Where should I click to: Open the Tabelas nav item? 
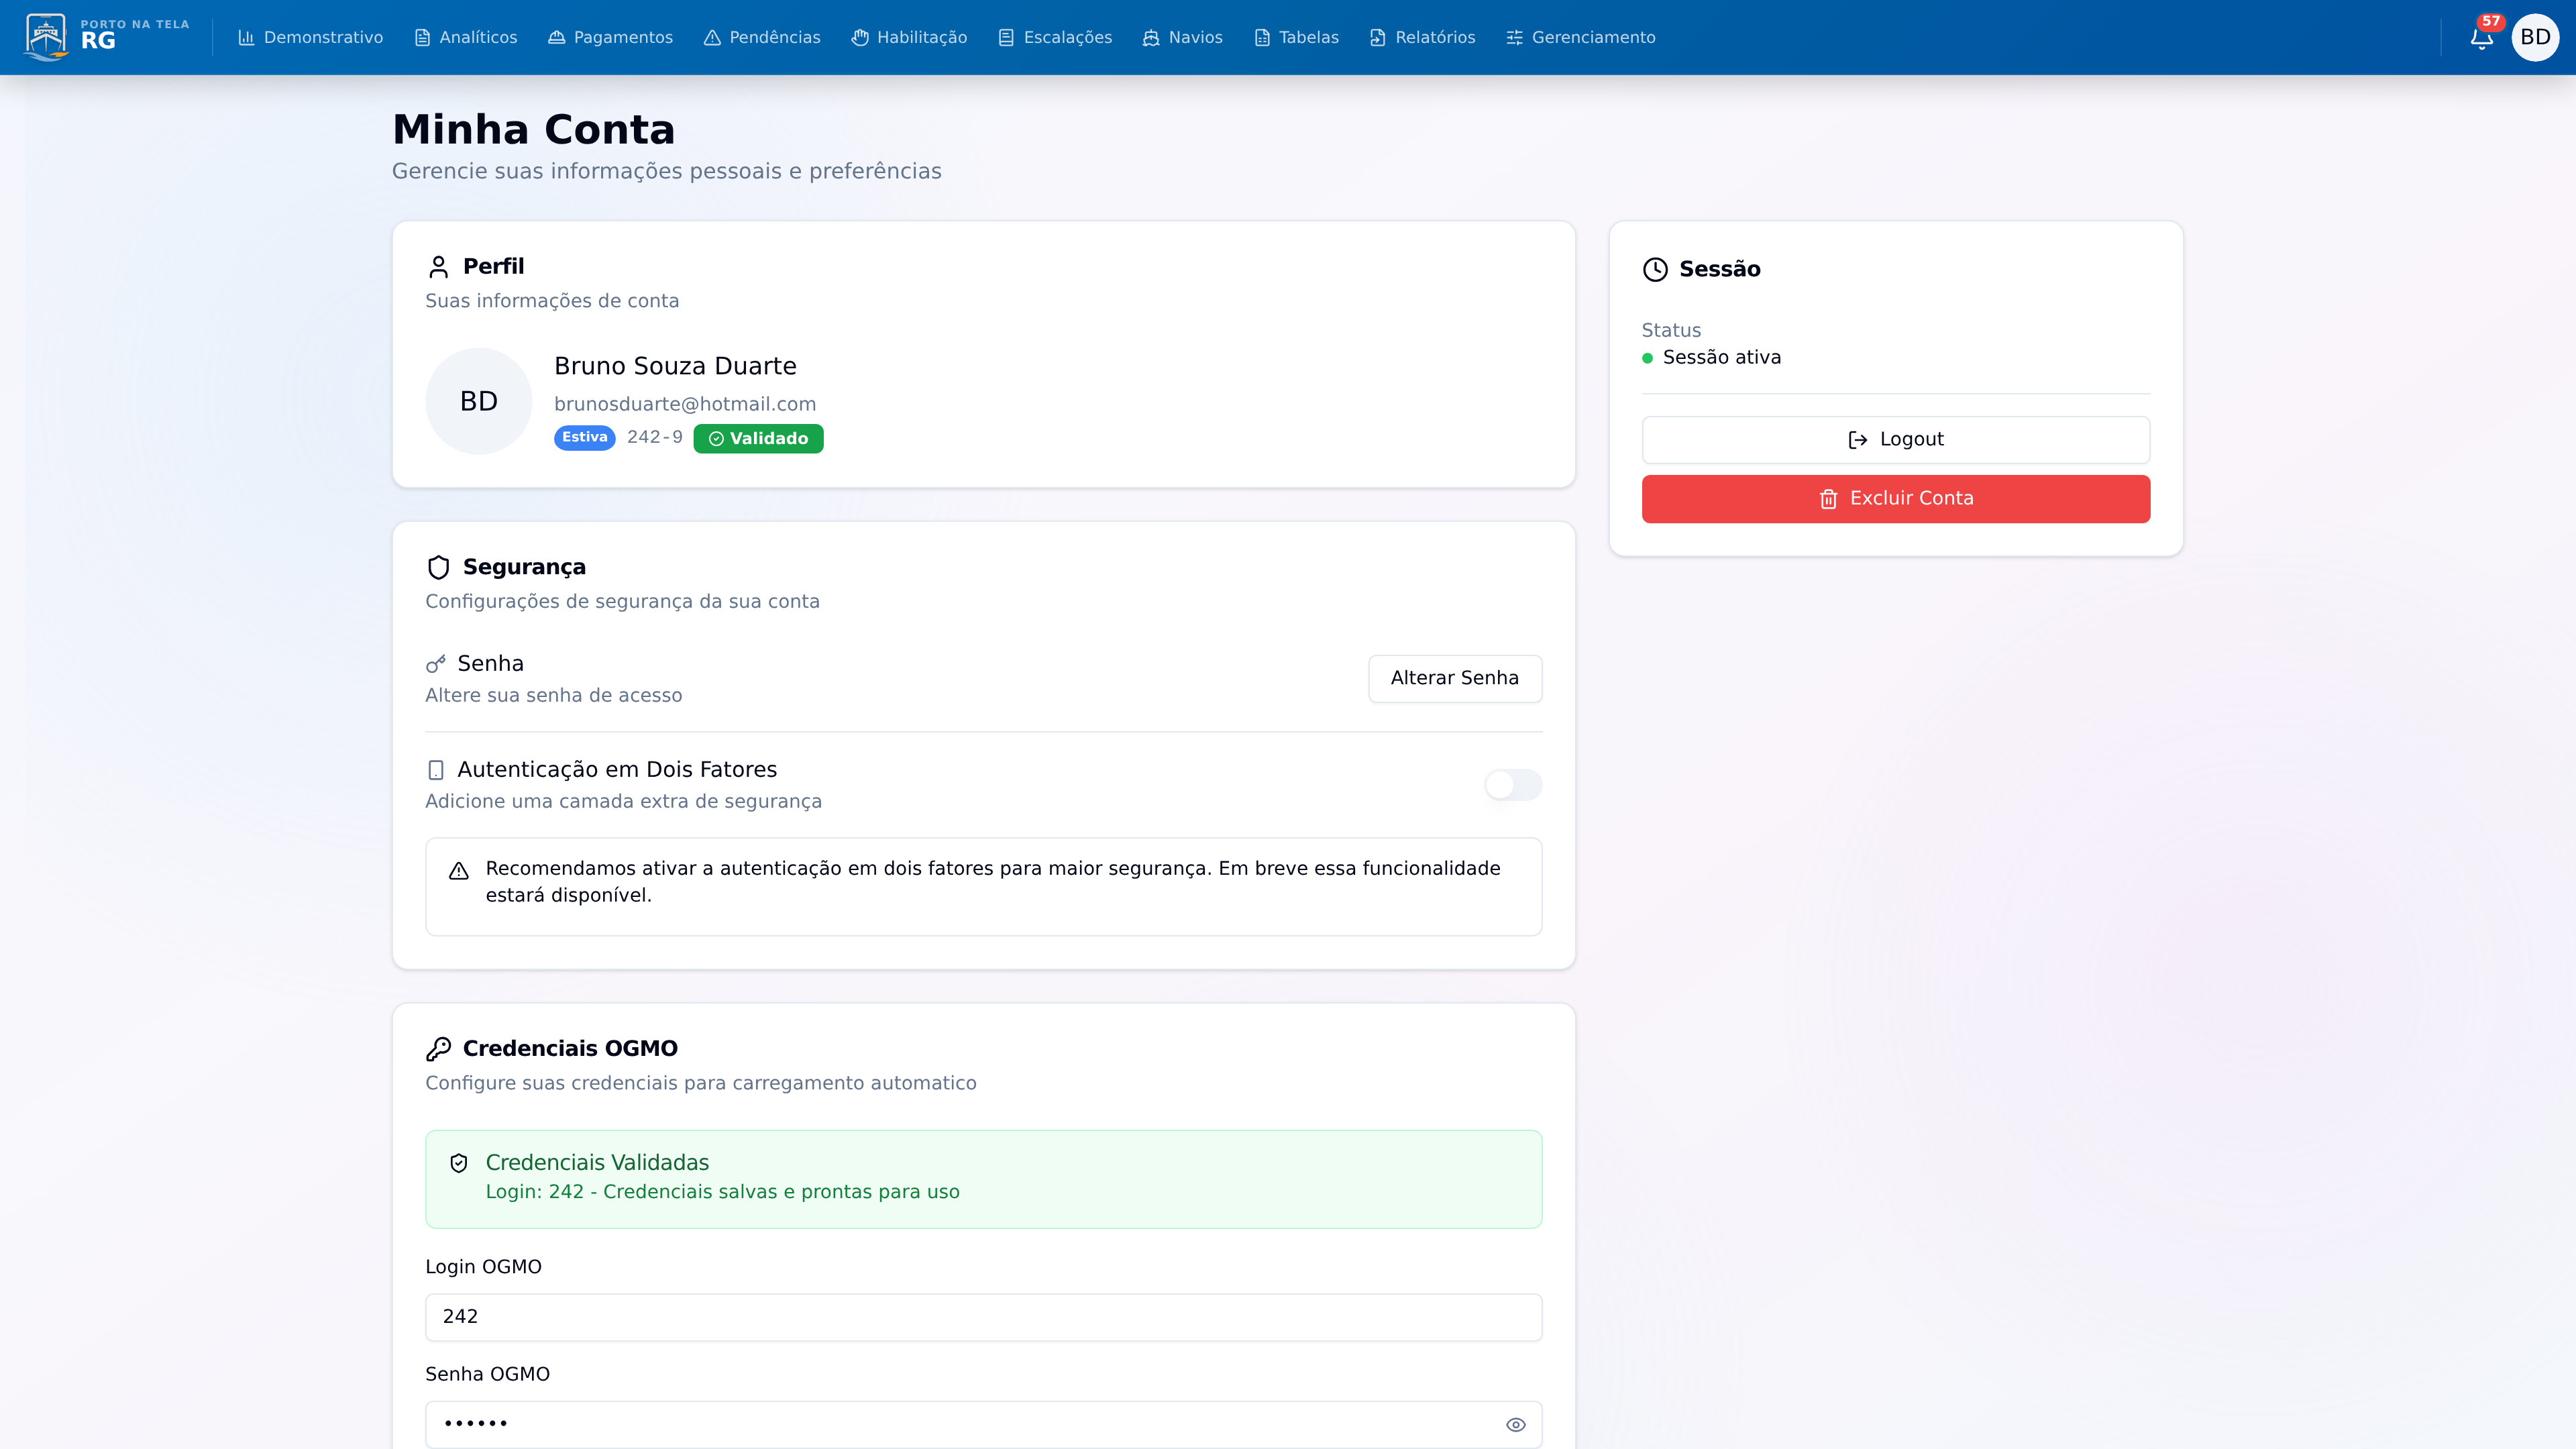[x=1296, y=37]
